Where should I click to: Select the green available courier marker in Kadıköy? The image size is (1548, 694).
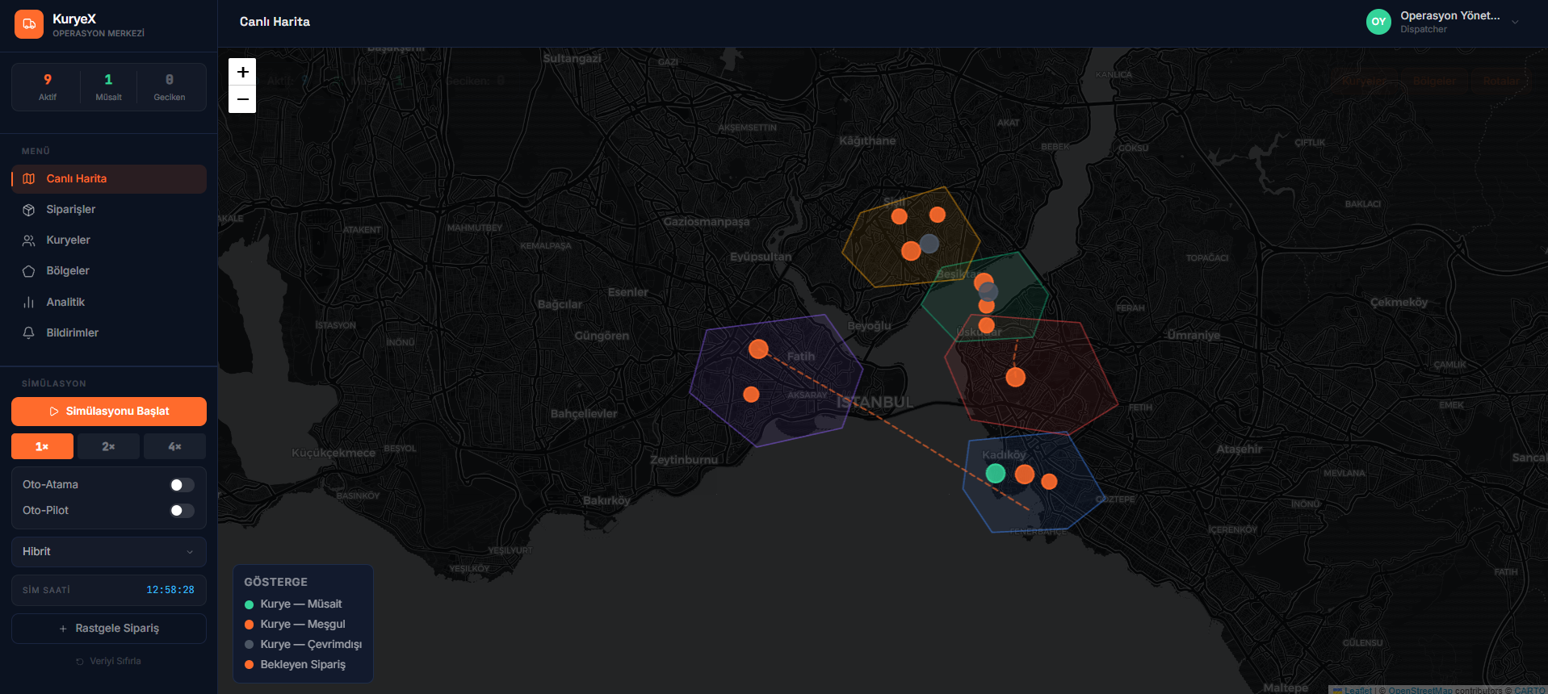pyautogui.click(x=996, y=474)
